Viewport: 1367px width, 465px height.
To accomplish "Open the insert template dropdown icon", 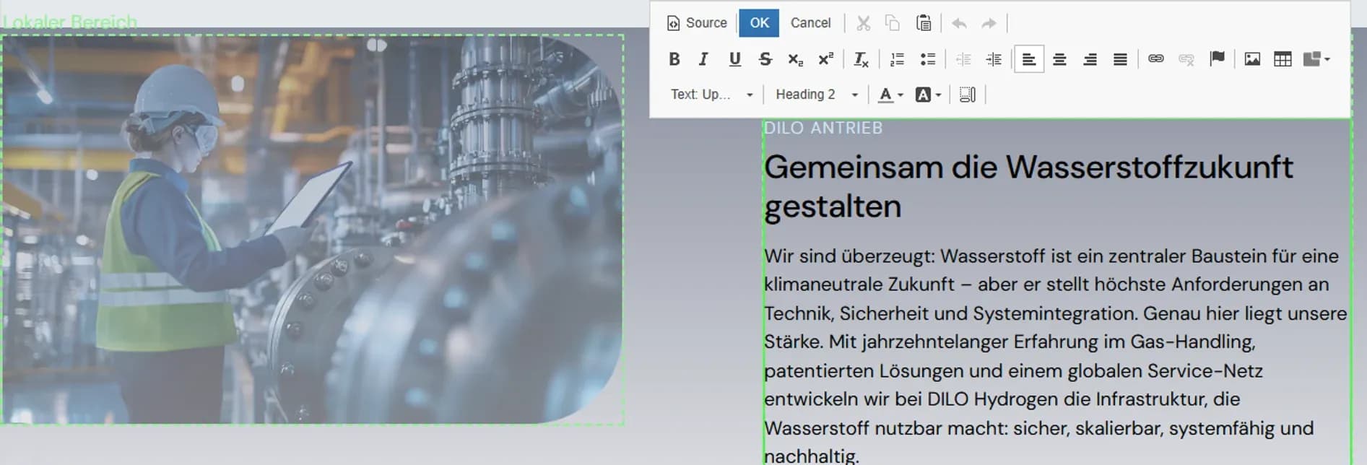I will (x=1316, y=59).
